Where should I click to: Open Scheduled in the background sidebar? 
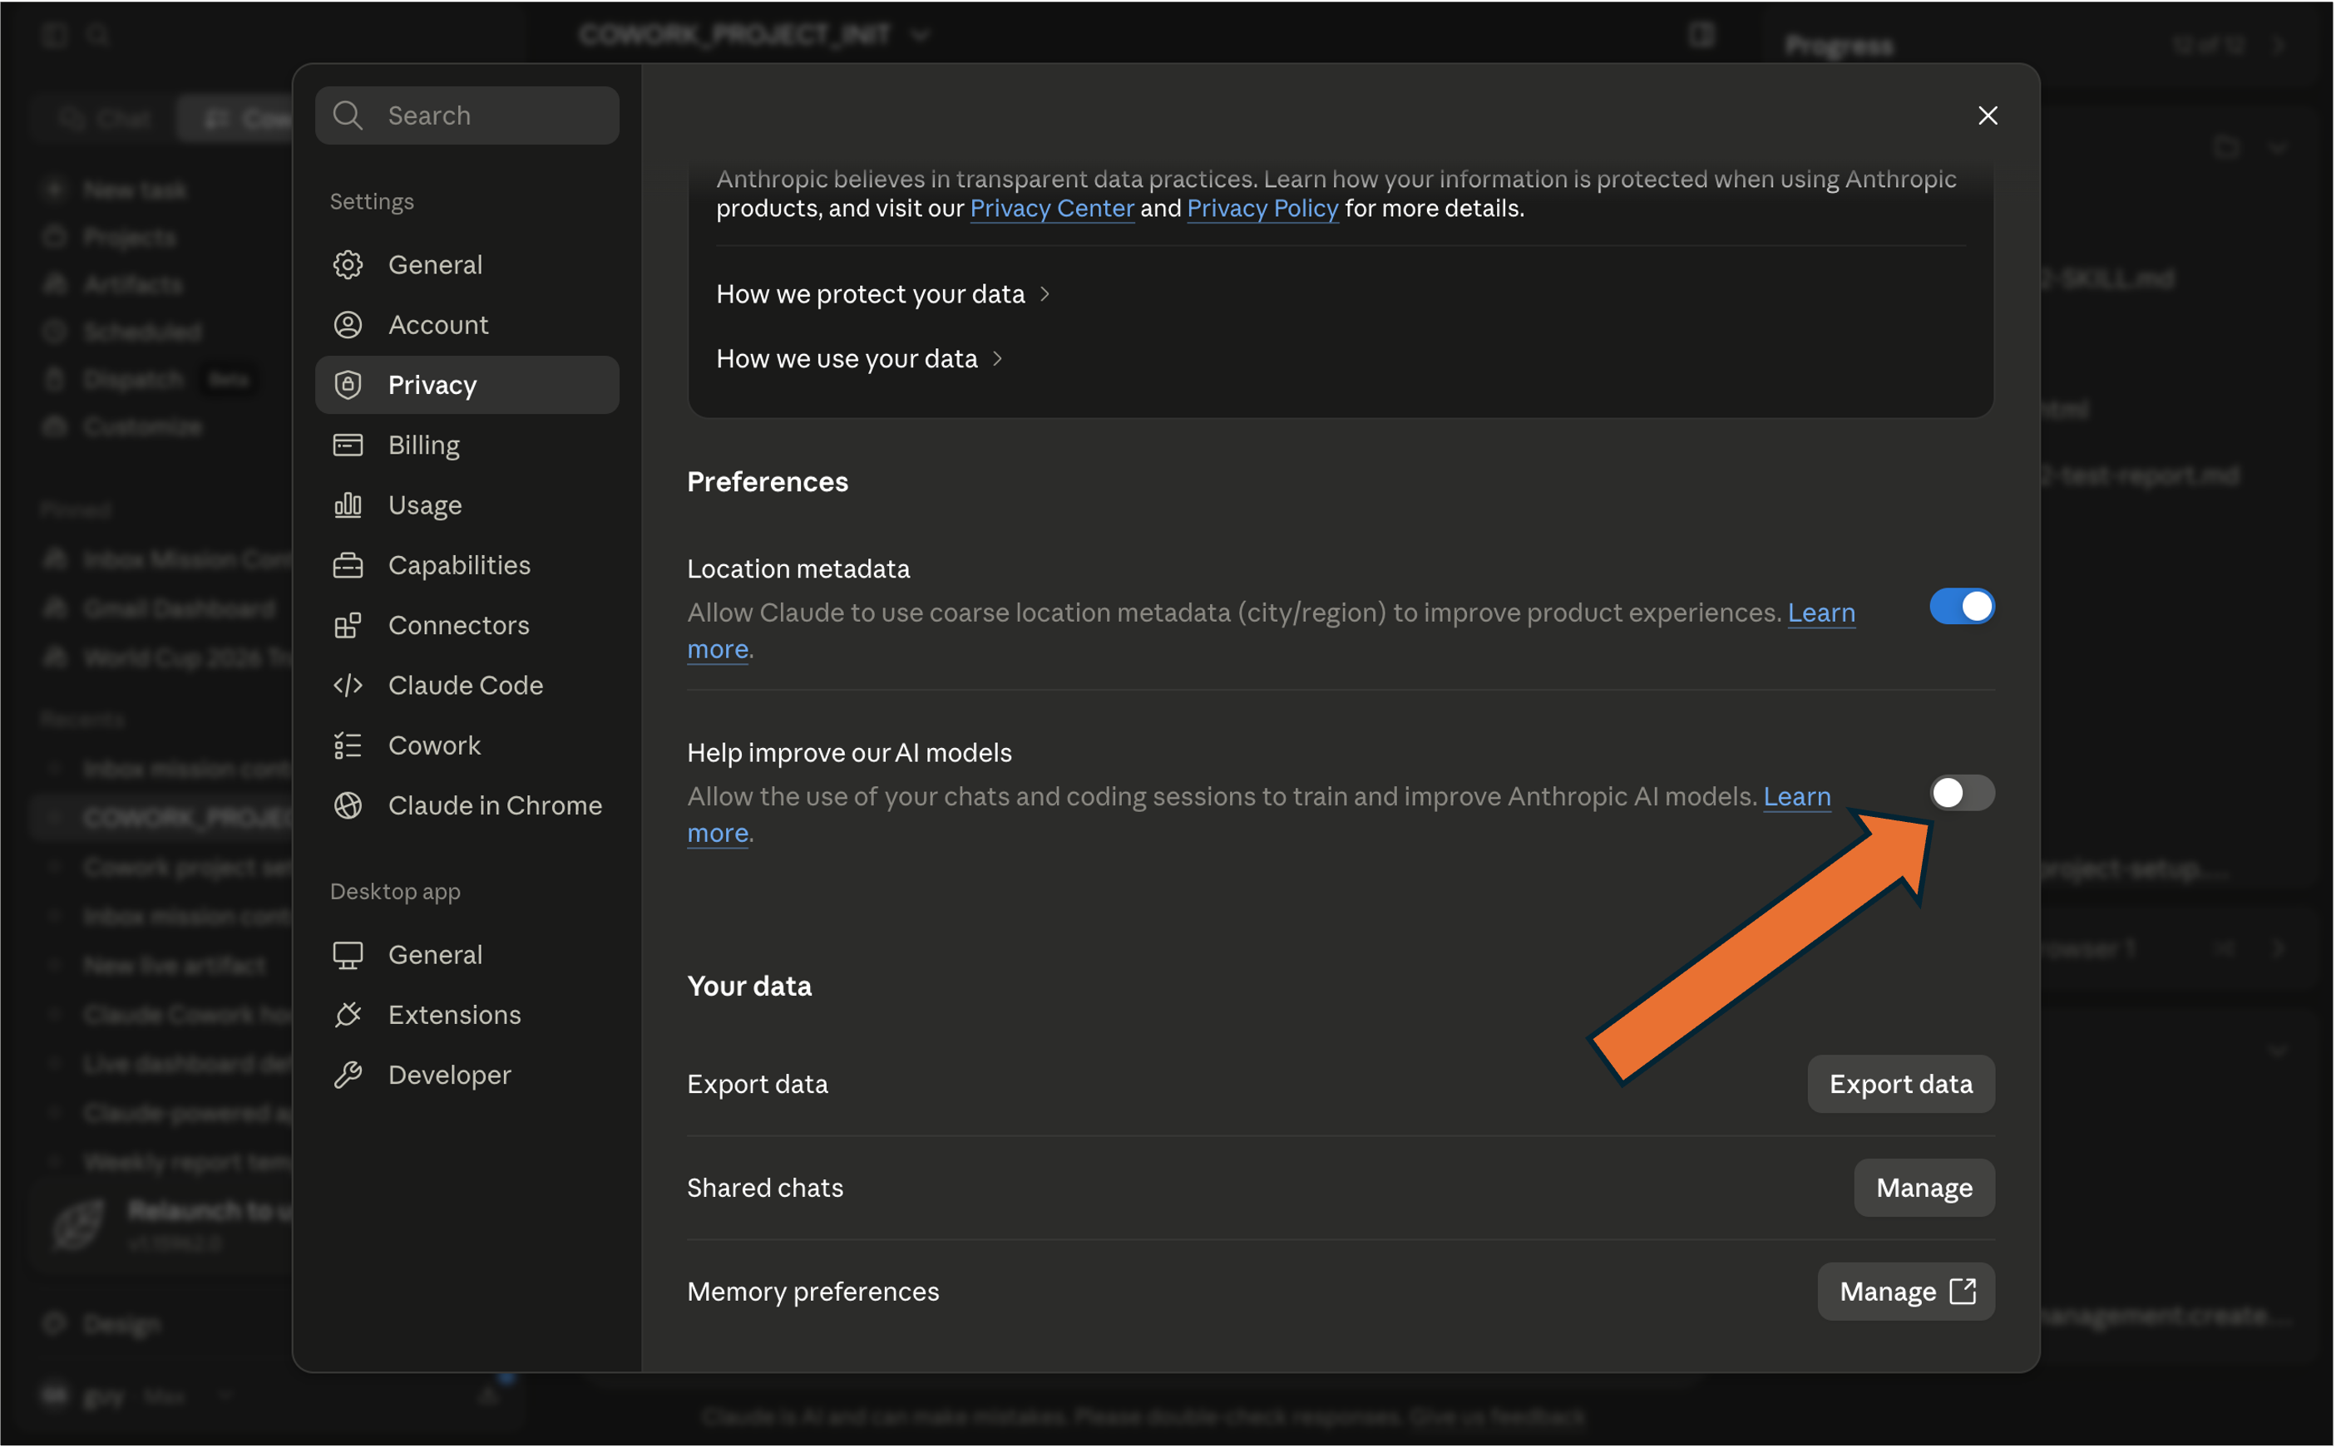coord(124,331)
